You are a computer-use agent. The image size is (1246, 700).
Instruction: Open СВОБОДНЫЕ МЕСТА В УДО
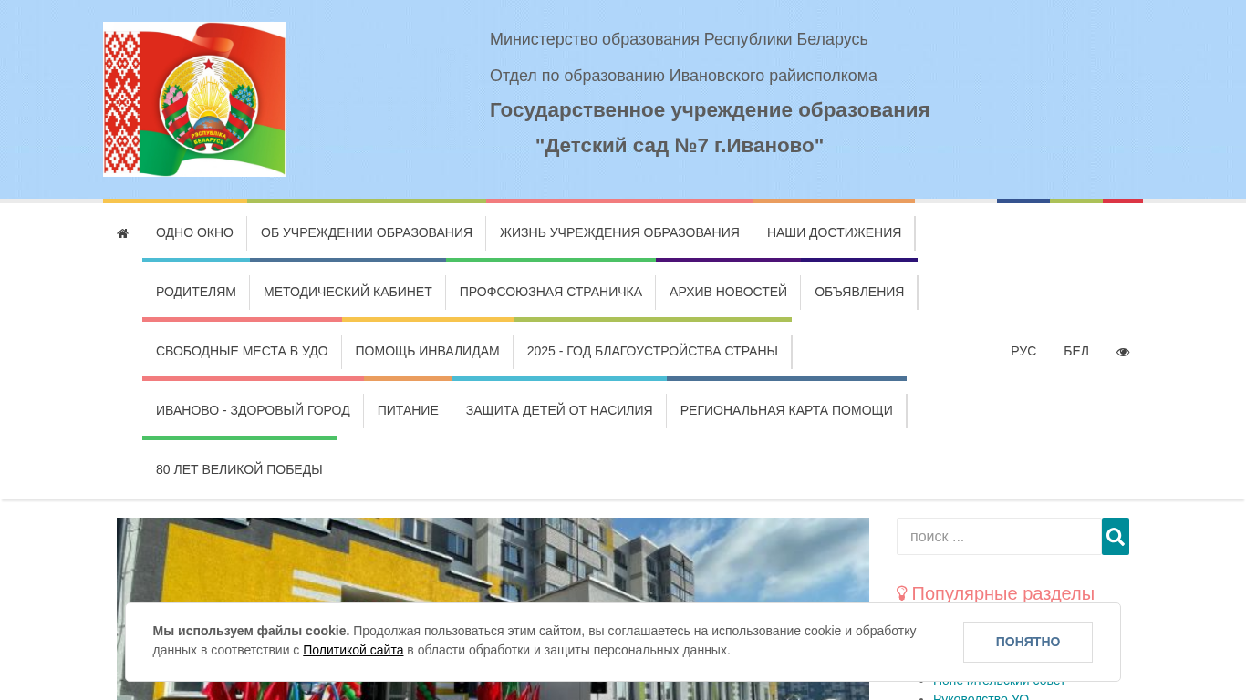(242, 351)
